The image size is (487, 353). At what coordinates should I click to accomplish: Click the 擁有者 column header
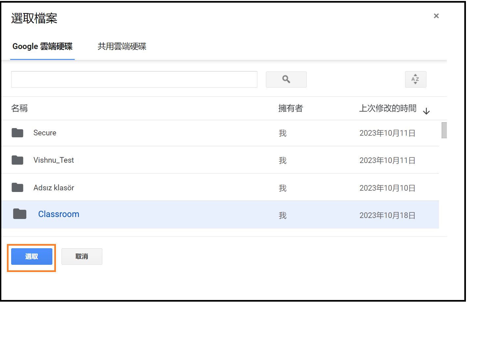pos(291,108)
